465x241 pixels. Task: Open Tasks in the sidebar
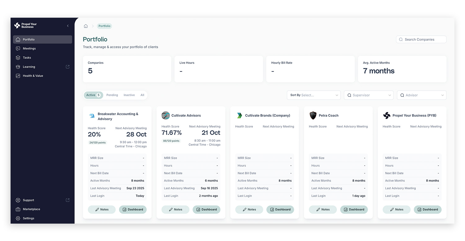(x=27, y=58)
